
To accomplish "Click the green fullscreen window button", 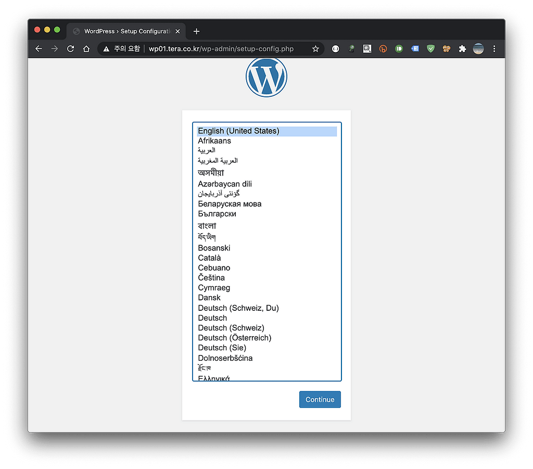I will pyautogui.click(x=57, y=30).
